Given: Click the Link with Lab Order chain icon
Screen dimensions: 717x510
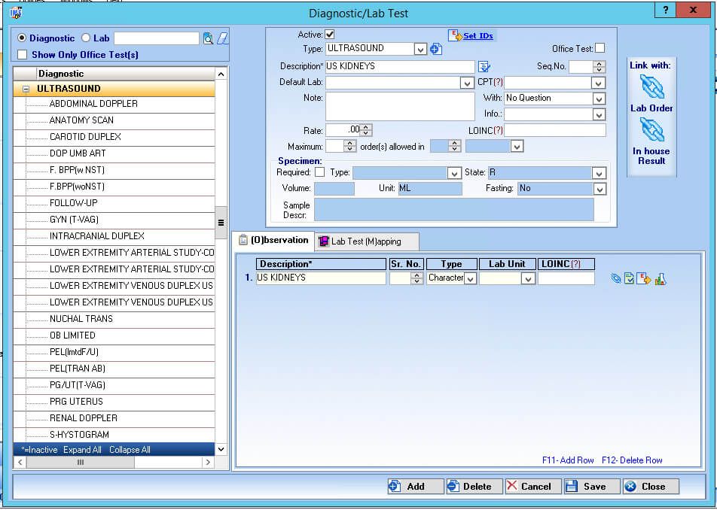Looking at the screenshot, I should (x=651, y=87).
